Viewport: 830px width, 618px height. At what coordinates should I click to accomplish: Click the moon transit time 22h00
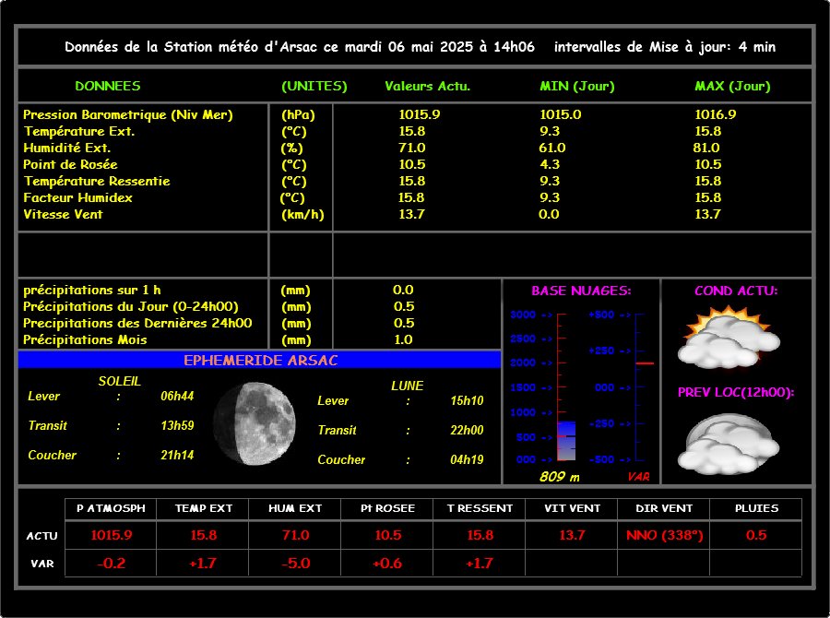[x=467, y=431]
